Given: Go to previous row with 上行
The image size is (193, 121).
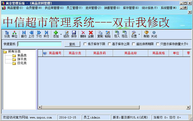Looking at the screenshot, I should click(x=31, y=34).
